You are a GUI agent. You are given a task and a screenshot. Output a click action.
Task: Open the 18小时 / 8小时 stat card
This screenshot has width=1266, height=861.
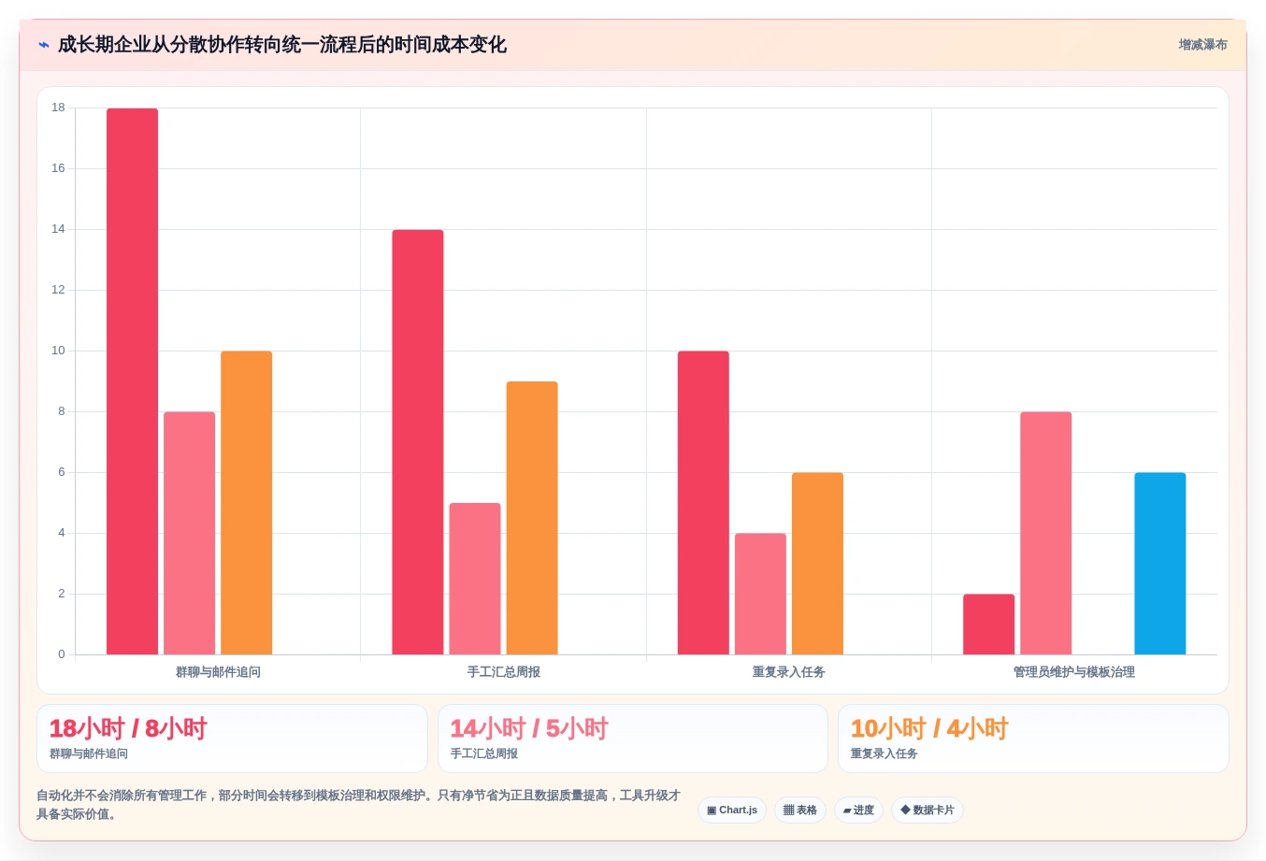[232, 739]
